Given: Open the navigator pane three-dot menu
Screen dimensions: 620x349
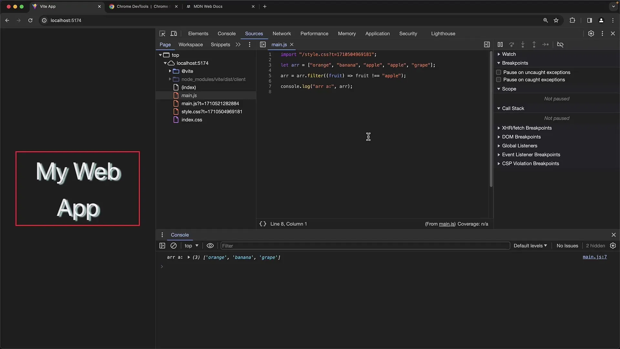Looking at the screenshot, I should coord(249,45).
